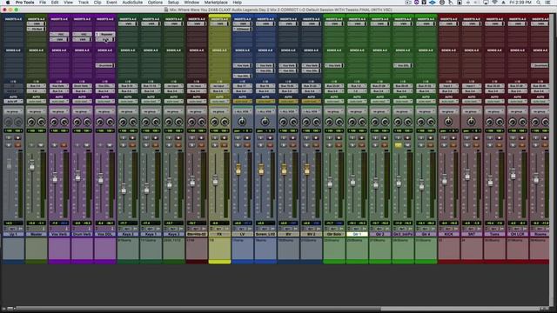Open the LV track group selector

[x=242, y=111]
